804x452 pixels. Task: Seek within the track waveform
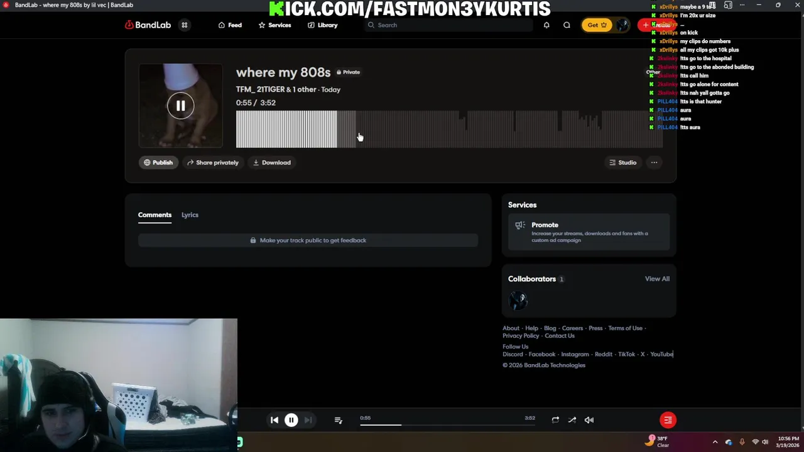click(x=449, y=129)
